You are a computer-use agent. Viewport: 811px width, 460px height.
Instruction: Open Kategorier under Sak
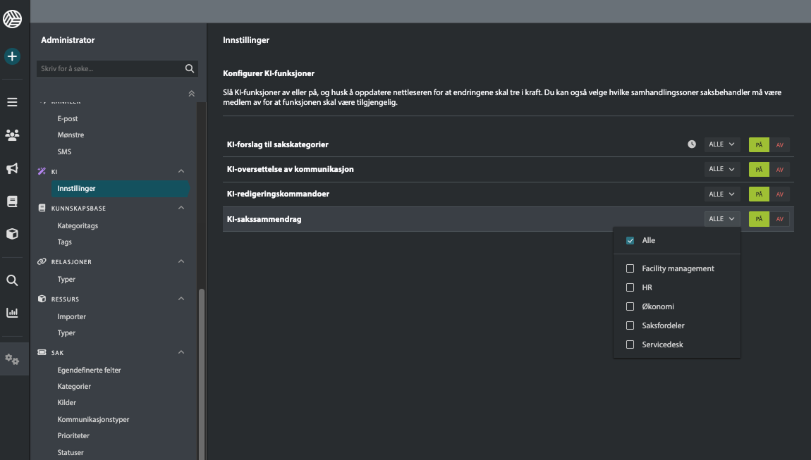(x=74, y=386)
